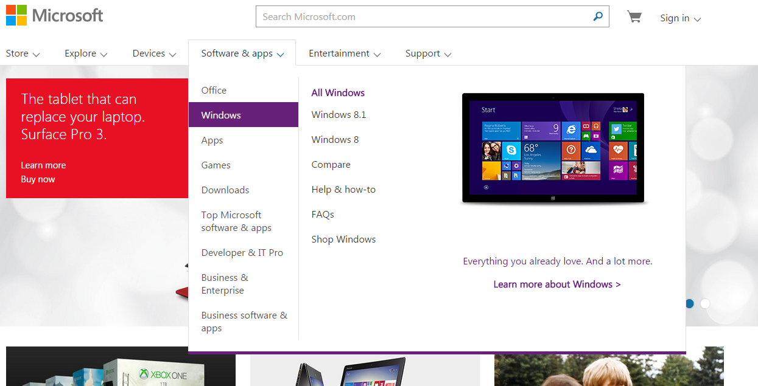Click Learn more about Windows link
Image resolution: width=758 pixels, height=386 pixels.
[557, 284]
